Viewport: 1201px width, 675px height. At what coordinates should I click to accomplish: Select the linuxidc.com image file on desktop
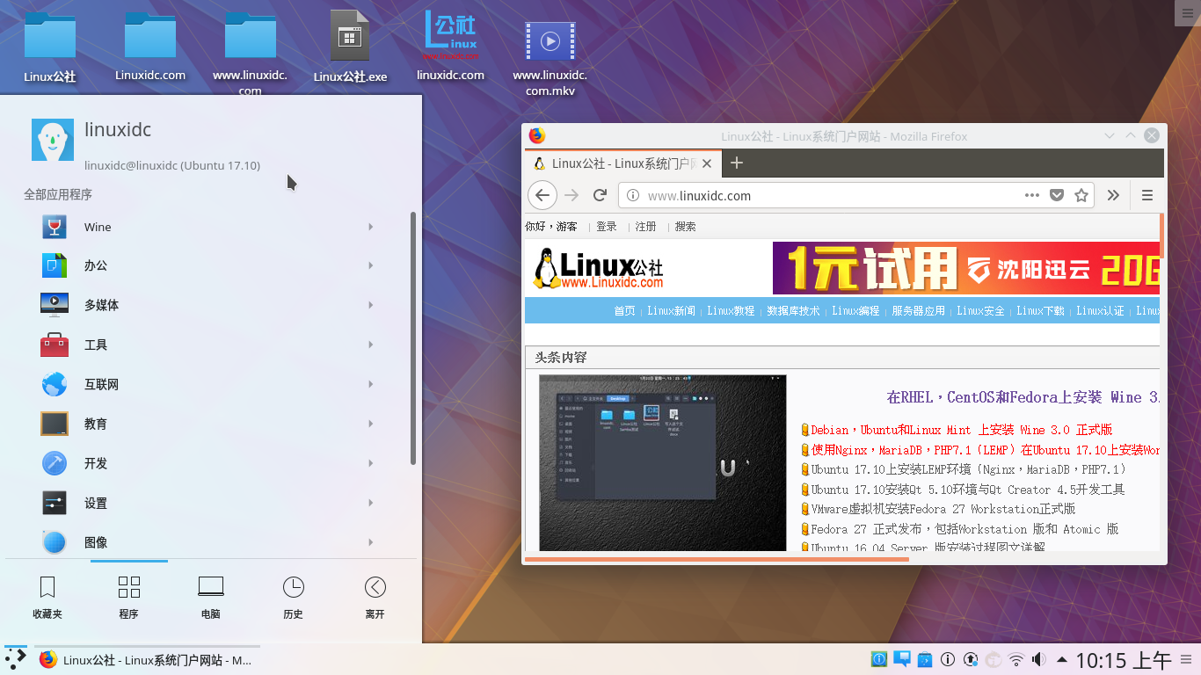450,47
